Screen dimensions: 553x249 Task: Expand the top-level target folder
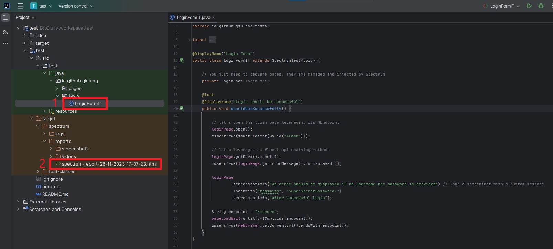(25, 43)
